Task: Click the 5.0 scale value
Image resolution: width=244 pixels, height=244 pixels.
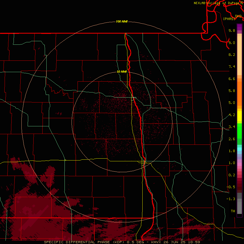Action: coord(232,103)
